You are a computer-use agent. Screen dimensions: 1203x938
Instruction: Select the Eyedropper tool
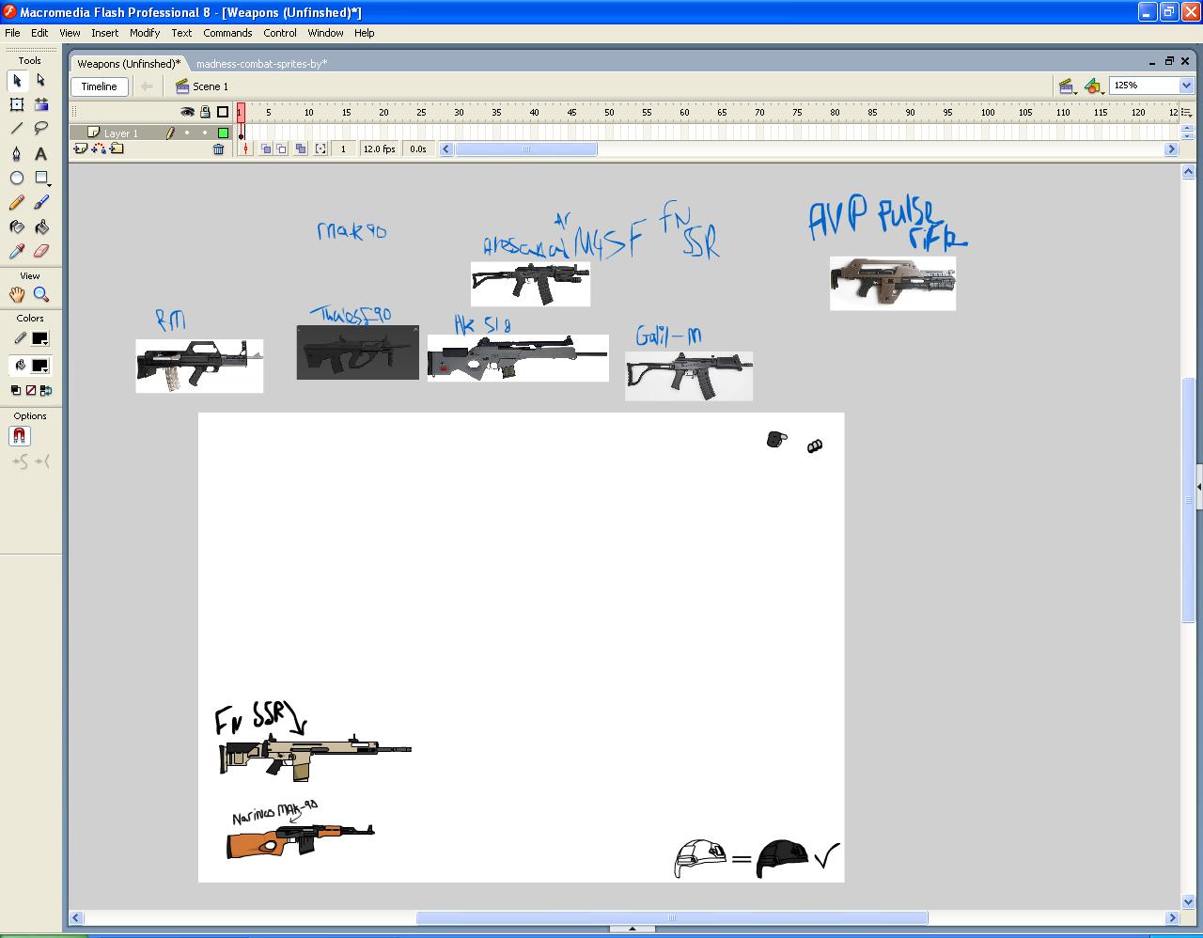tap(17, 252)
